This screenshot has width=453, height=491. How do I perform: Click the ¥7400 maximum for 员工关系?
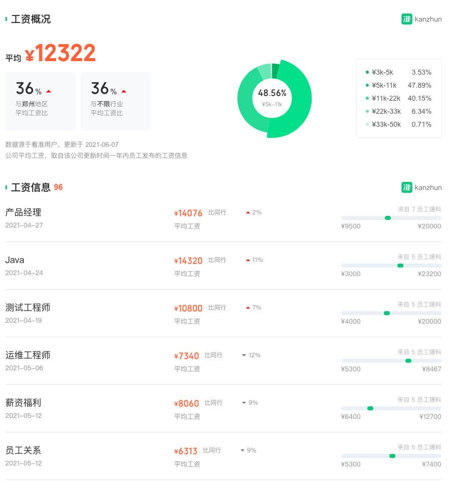pos(431,464)
